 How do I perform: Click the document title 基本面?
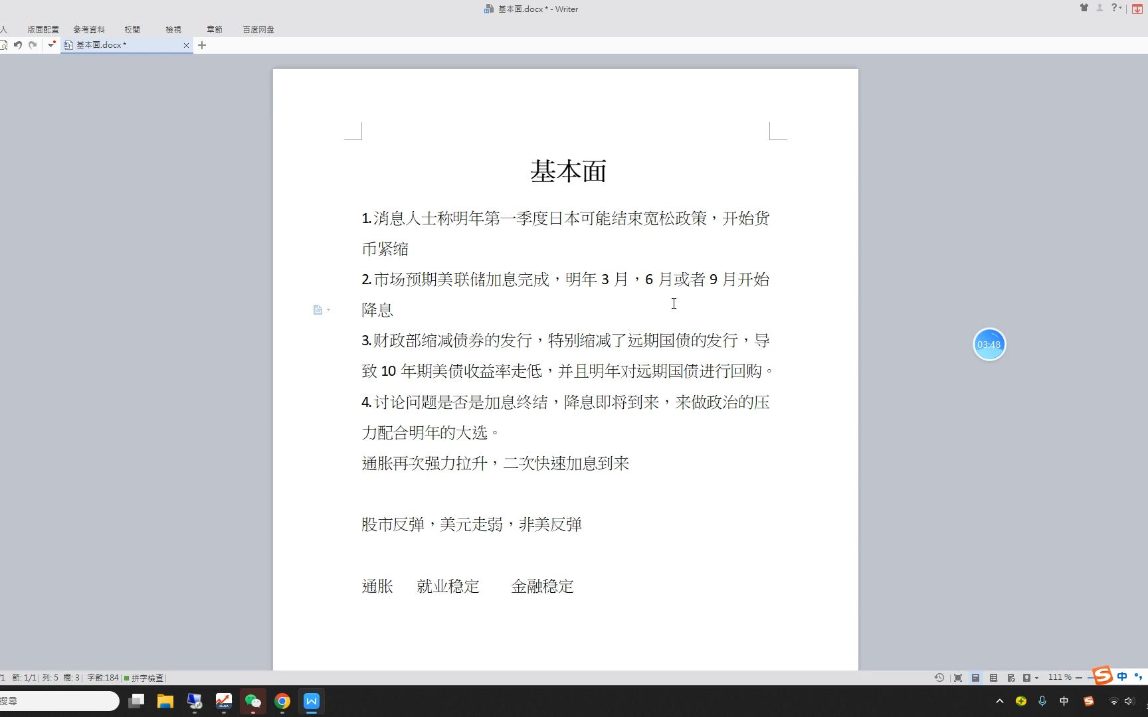tap(568, 171)
